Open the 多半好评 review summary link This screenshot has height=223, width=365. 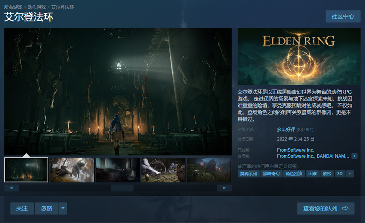(286, 129)
